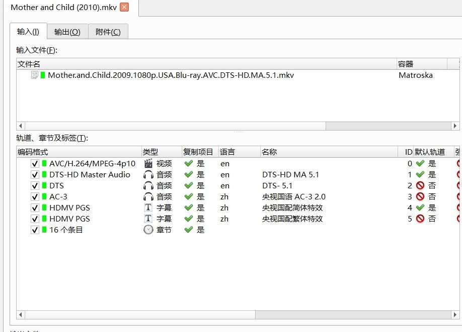462x332 pixels.
Task: Select the 央视国配简体特效 subtitle name
Action: 292,208
